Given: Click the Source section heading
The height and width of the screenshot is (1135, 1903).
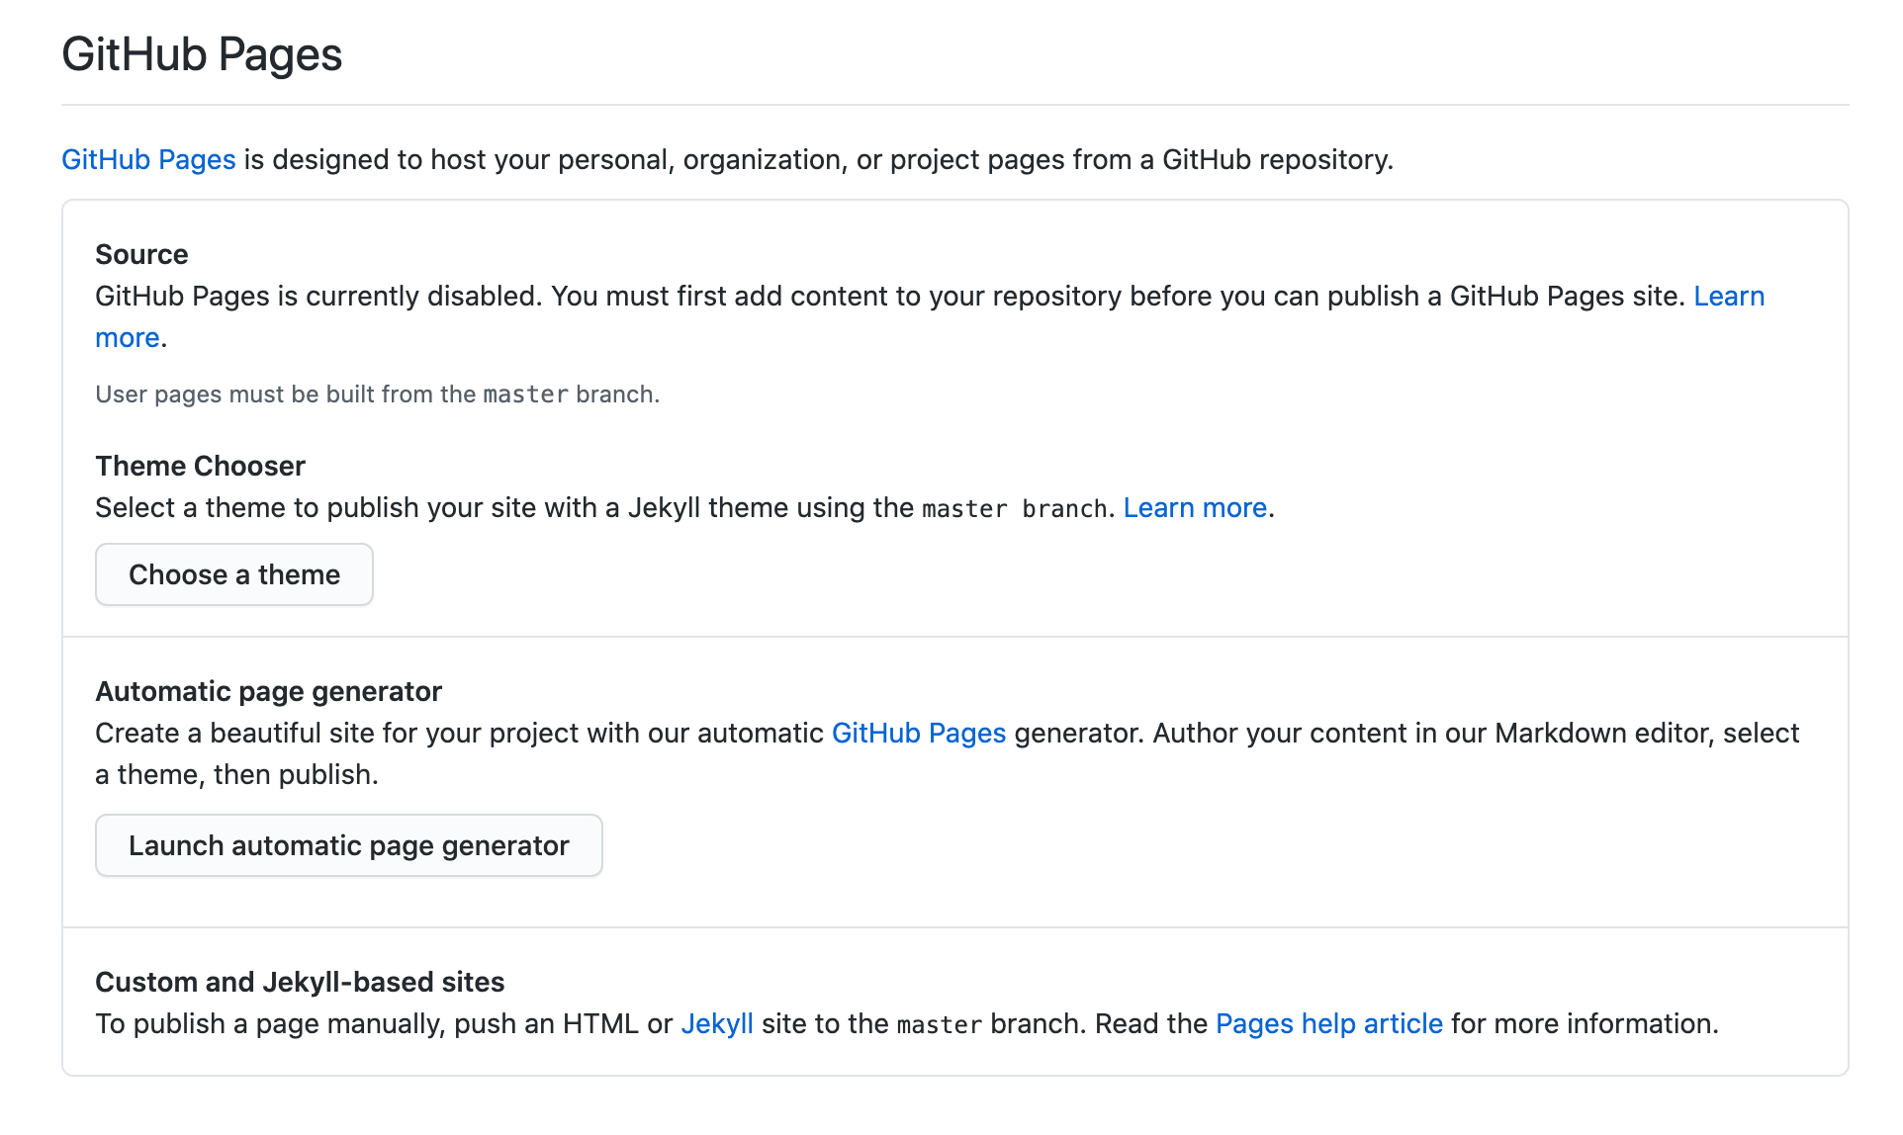Looking at the screenshot, I should [x=141, y=254].
